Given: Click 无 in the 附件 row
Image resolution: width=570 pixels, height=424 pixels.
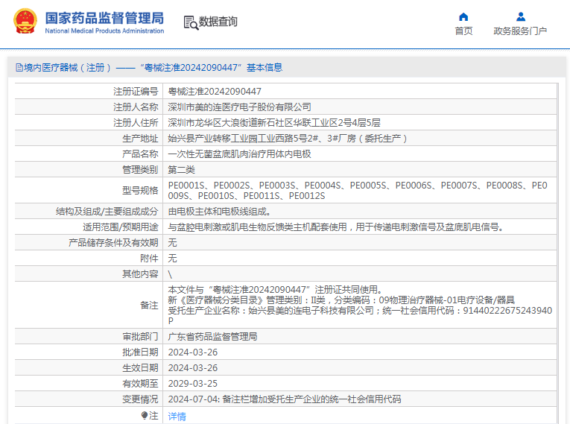Looking at the screenshot, I should [172, 259].
